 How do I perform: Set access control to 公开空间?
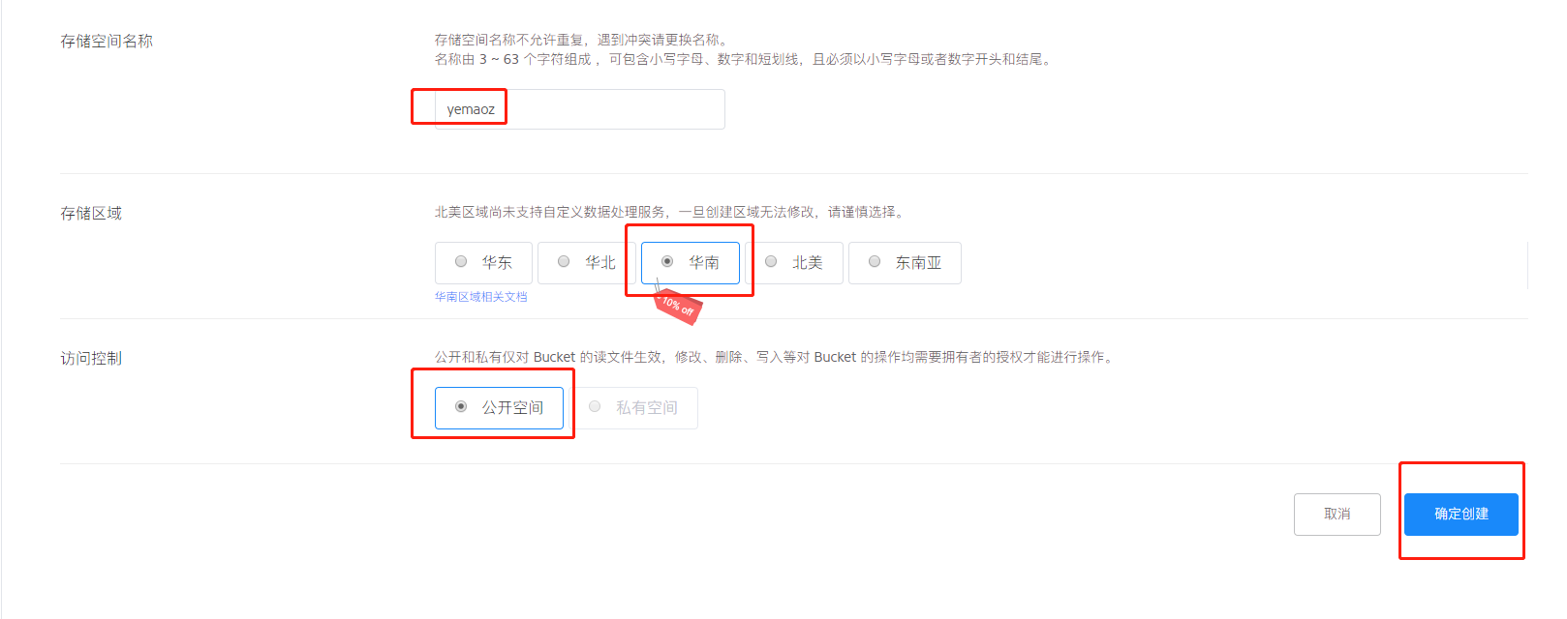pos(499,407)
